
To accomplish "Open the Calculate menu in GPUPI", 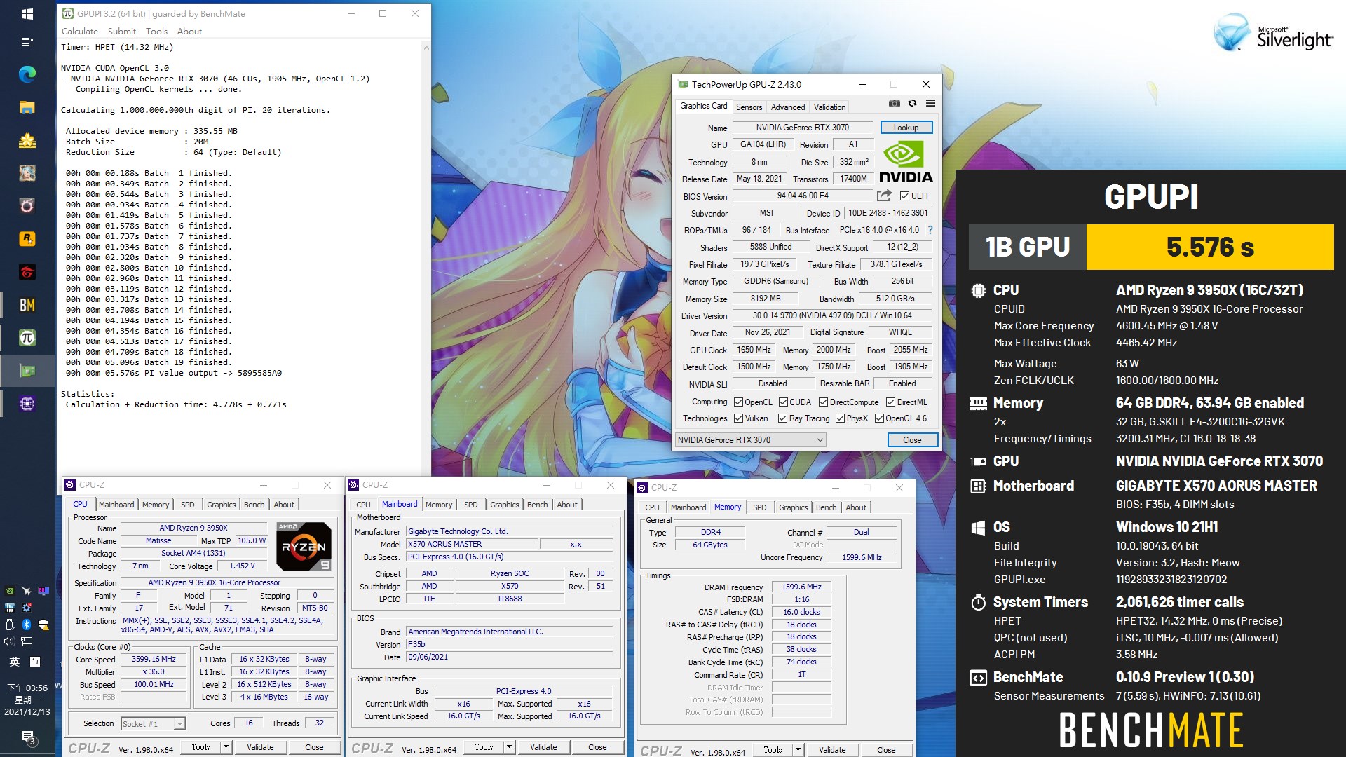I will [x=80, y=32].
